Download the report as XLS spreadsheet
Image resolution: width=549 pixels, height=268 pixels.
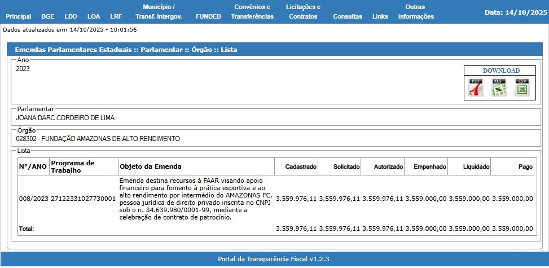coord(499,88)
